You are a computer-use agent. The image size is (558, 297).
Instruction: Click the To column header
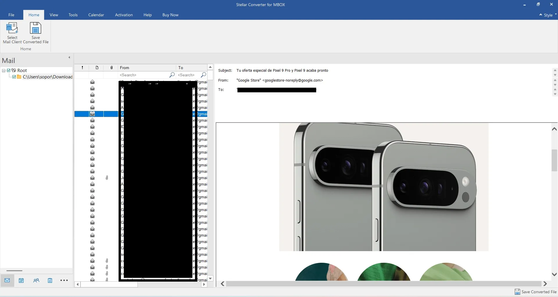192,68
